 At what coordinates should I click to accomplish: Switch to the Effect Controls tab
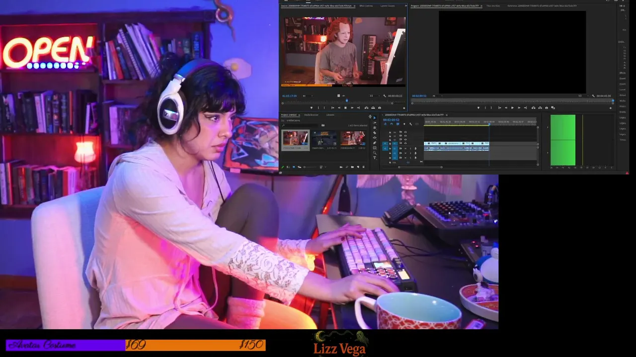click(x=366, y=5)
